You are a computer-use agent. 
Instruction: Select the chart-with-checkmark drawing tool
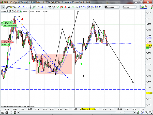point(34,7)
